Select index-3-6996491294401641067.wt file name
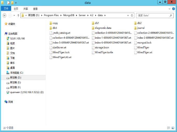This screenshot has height=132, width=177. tap(155, 38)
